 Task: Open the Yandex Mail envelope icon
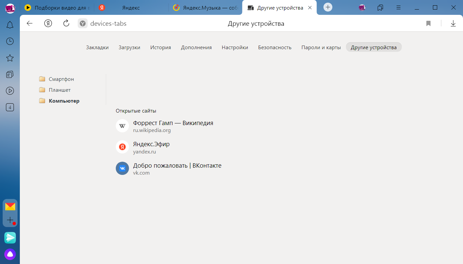pyautogui.click(x=10, y=207)
